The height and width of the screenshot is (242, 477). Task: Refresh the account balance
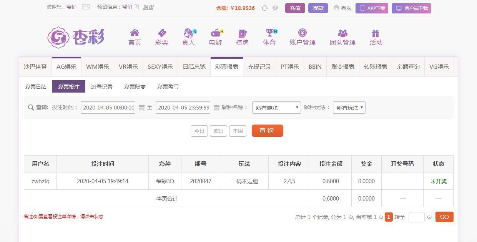tap(264, 8)
